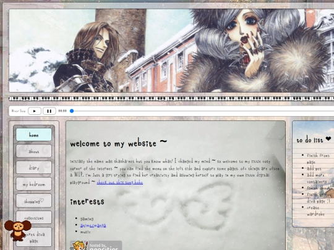Open the shopping menu button
The width and height of the screenshot is (334, 250).
click(x=33, y=201)
